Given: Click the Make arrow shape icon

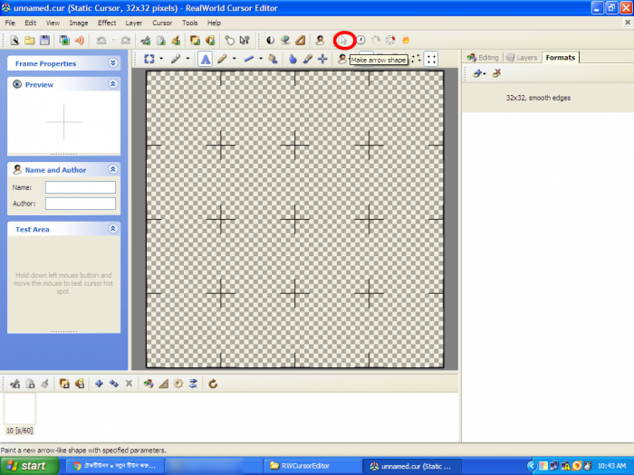Looking at the screenshot, I should coord(343,41).
